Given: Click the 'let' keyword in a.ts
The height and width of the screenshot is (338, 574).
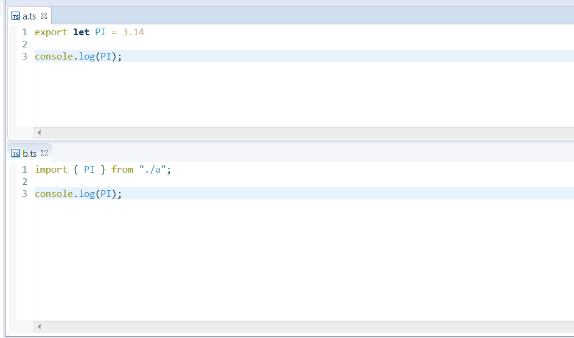Looking at the screenshot, I should (81, 32).
